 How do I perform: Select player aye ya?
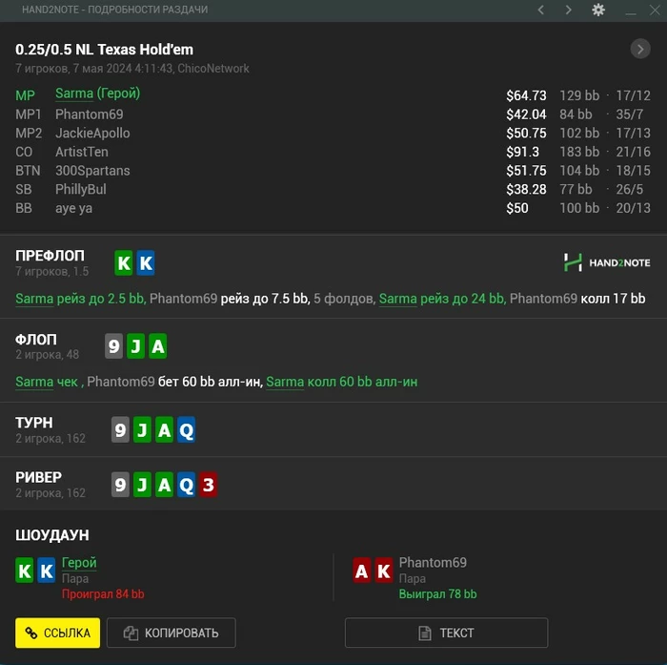coord(73,208)
